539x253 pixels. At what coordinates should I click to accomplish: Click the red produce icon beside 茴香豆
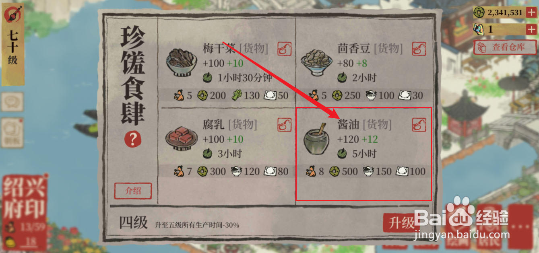pos(419,49)
